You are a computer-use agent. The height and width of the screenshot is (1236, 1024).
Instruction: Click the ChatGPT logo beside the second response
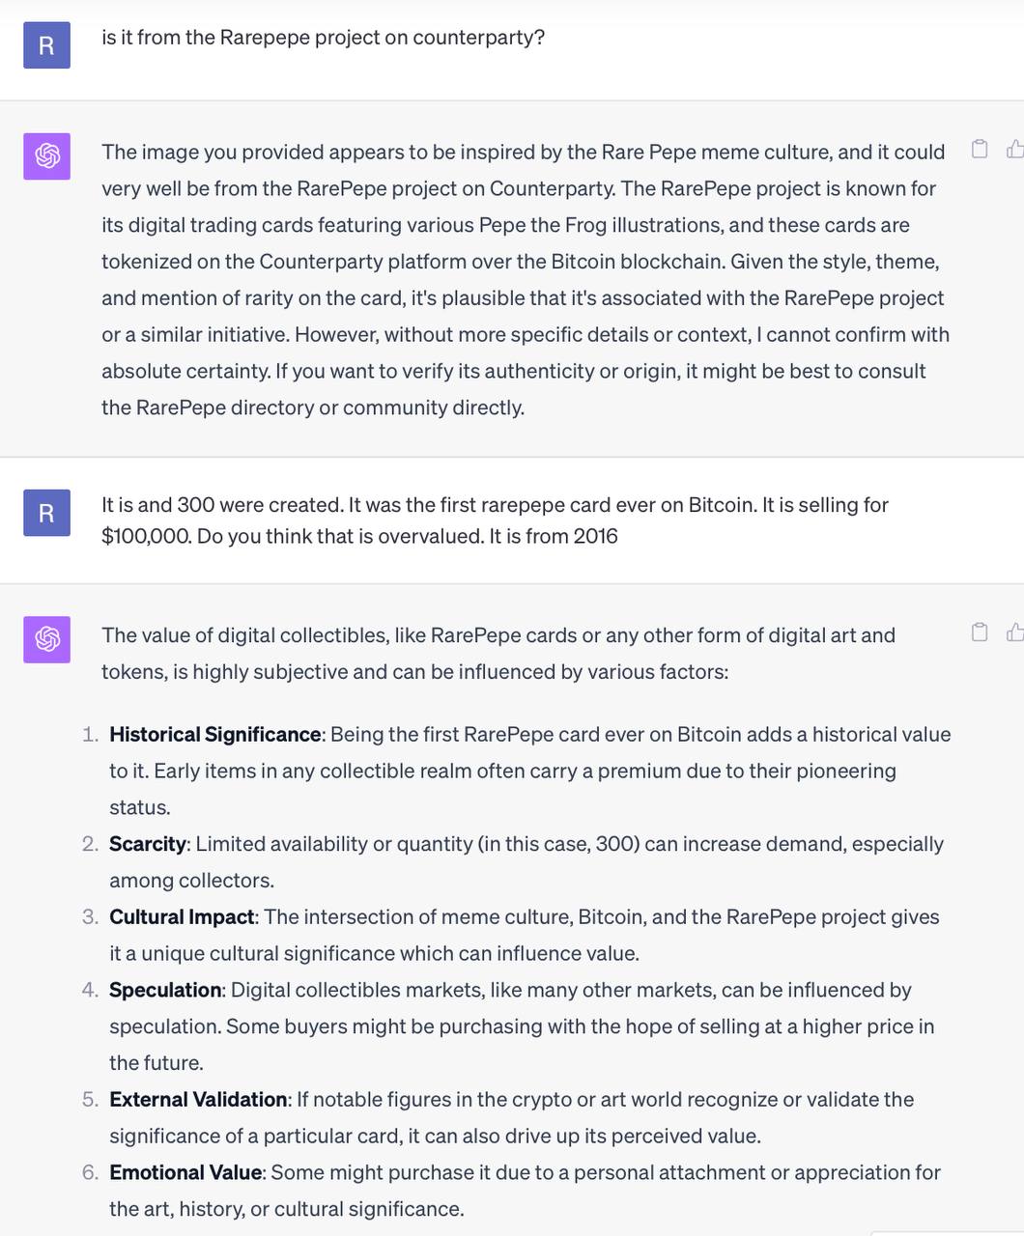[47, 639]
